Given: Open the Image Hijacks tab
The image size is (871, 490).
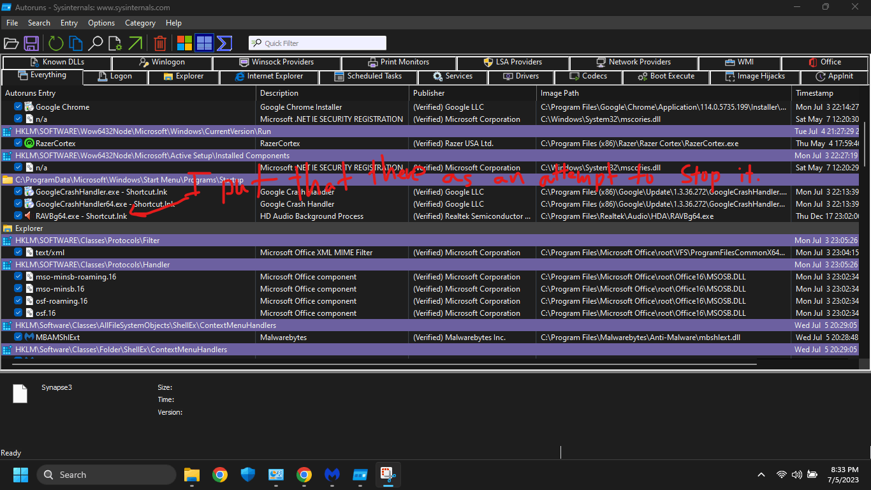Looking at the screenshot, I should (755, 76).
